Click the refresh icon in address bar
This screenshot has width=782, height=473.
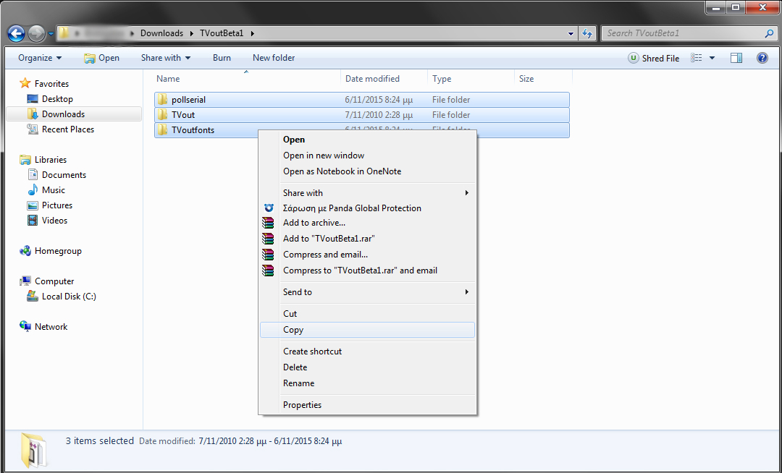click(586, 33)
